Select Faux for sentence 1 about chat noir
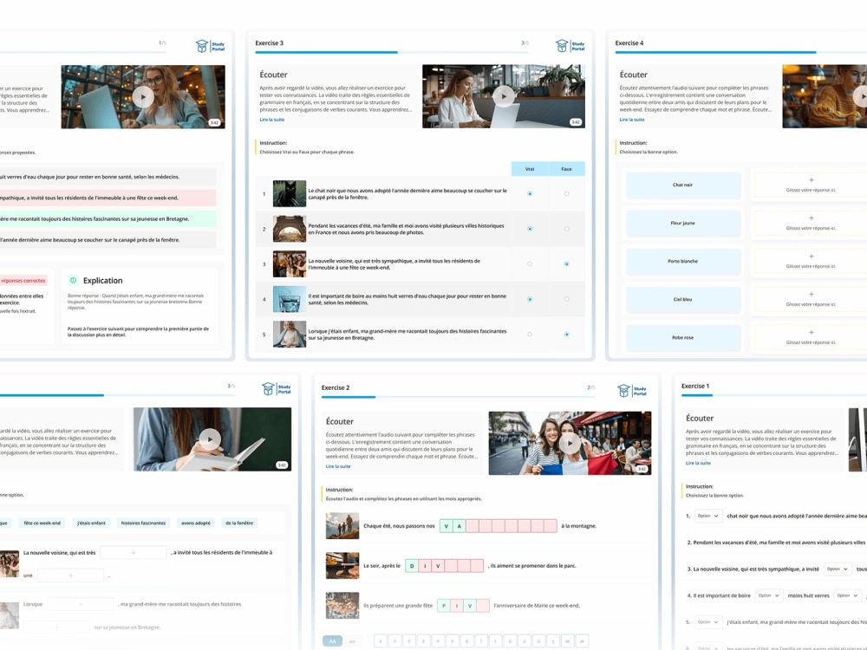867x650 pixels. 566,193
